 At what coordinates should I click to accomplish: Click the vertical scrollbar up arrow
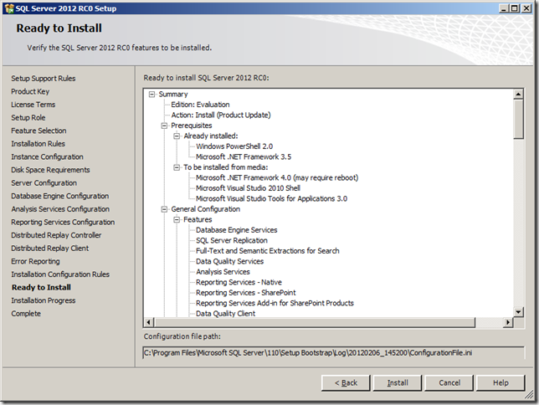pos(518,94)
